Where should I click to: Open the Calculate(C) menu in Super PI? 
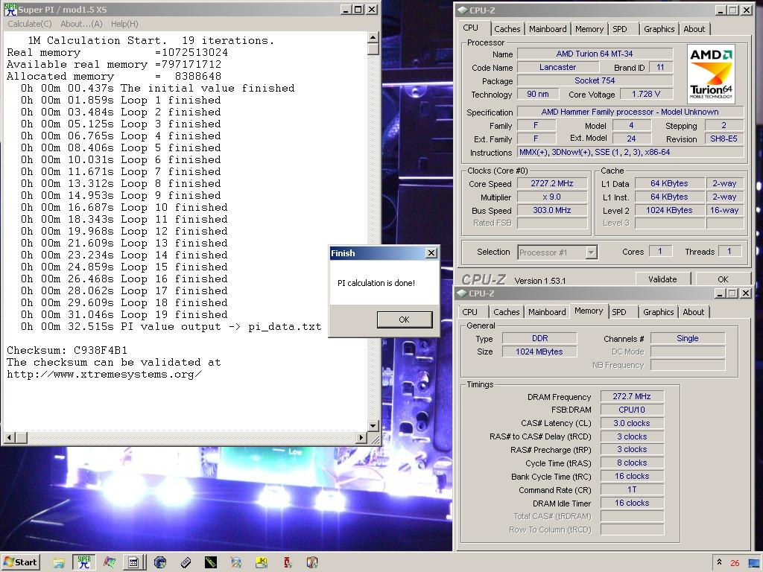pyautogui.click(x=30, y=24)
